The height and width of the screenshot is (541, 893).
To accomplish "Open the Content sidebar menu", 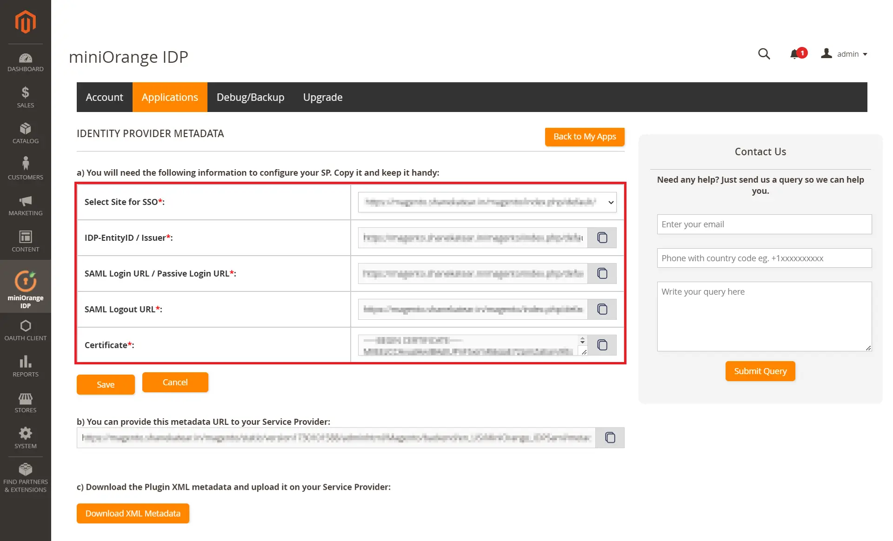I will (x=26, y=241).
